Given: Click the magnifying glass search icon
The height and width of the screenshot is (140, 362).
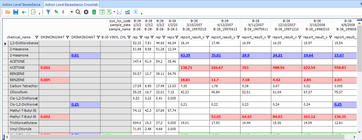Looking at the screenshot, I should pos(78,12).
